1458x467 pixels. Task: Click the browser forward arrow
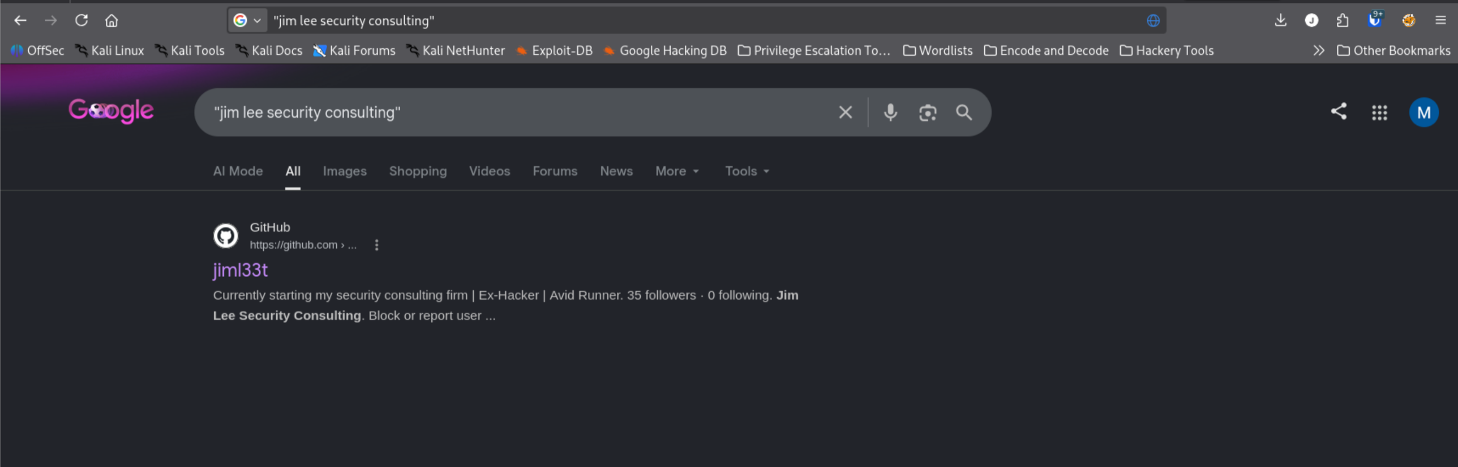click(x=51, y=21)
